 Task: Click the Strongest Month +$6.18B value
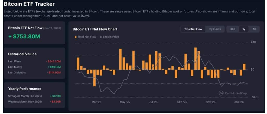point(55,96)
